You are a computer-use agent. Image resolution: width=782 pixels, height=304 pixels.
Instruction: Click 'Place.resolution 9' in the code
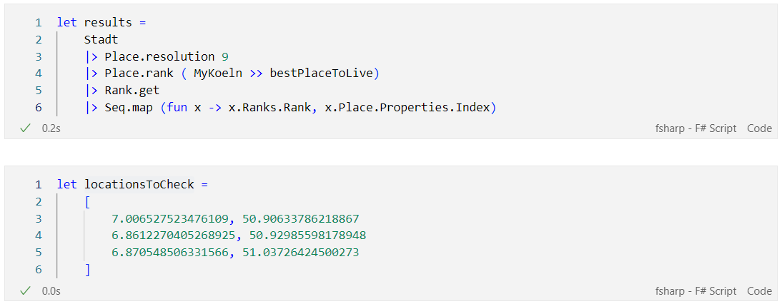(167, 56)
